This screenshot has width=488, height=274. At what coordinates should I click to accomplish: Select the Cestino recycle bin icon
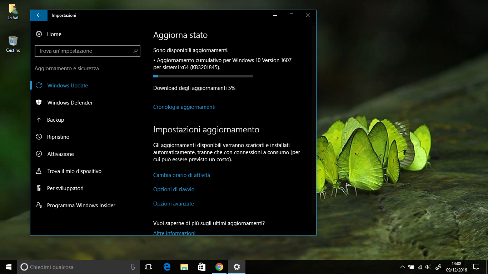[x=13, y=44]
